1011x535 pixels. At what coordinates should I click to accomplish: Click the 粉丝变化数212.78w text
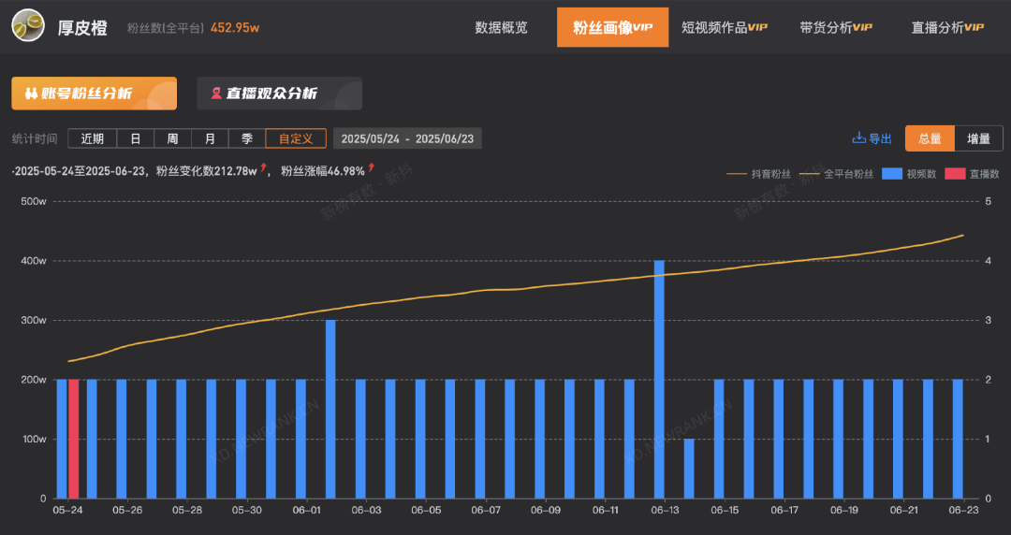pyautogui.click(x=206, y=171)
